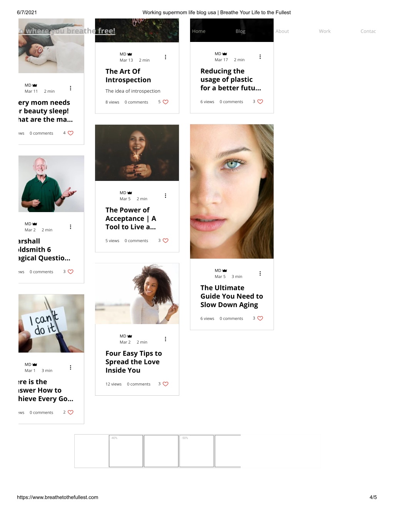The height and width of the screenshot is (510, 394).
Task: Click woman's face thumbnail for aging article
Action: click(x=232, y=191)
